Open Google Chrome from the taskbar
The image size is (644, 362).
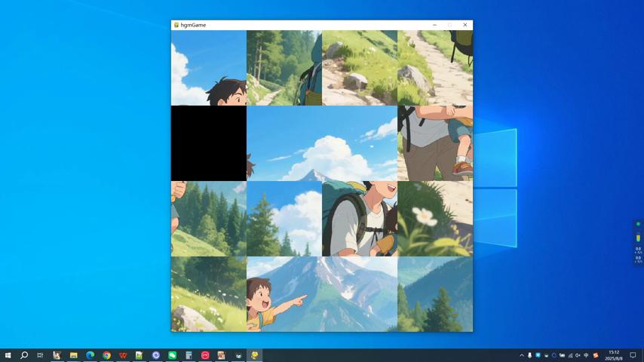(x=106, y=355)
